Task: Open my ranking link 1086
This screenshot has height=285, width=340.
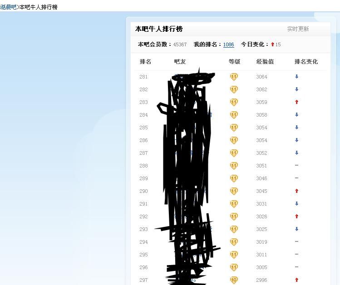Action: 228,44
